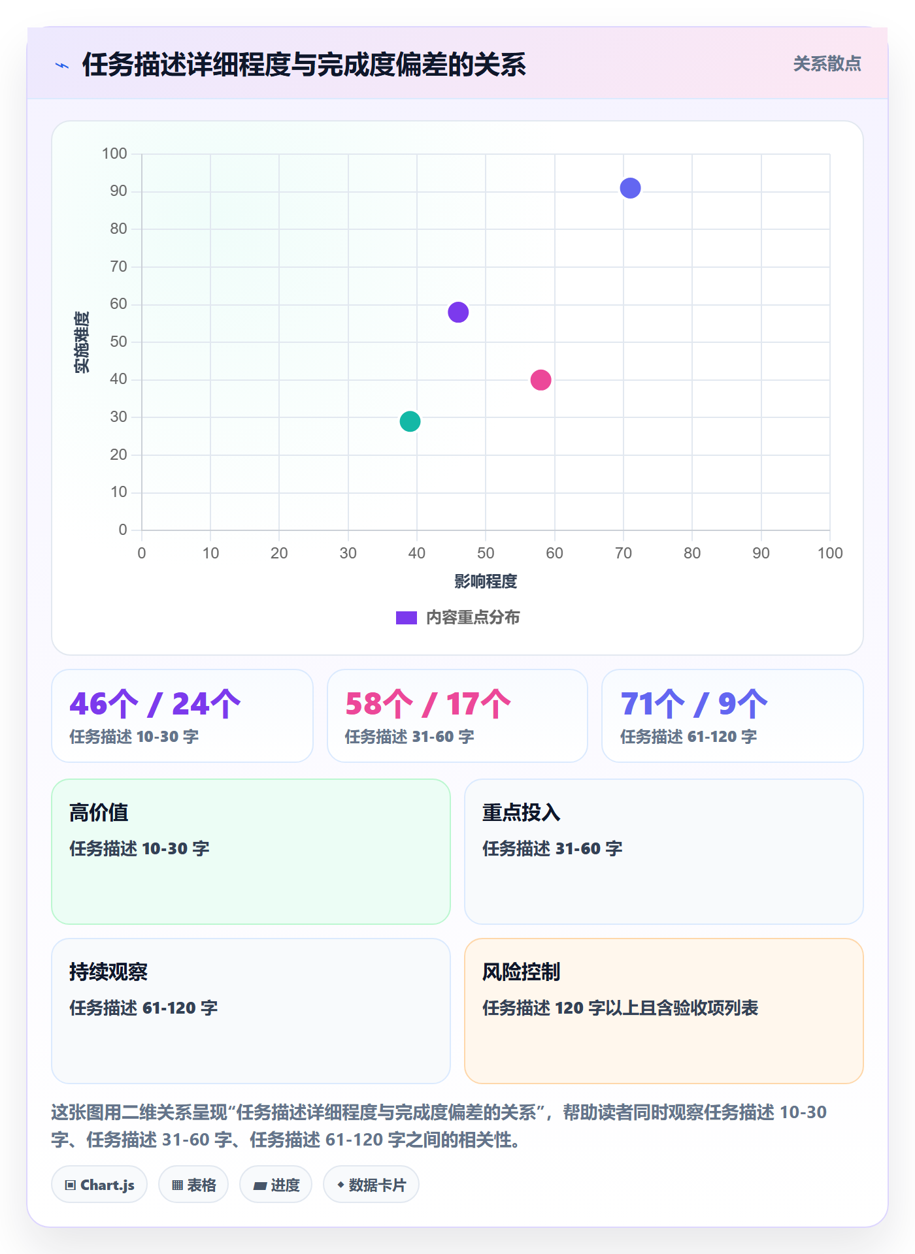Click 任务描述 10-30 字 label under 46个
Image resolution: width=915 pixels, height=1254 pixels.
coord(134,737)
